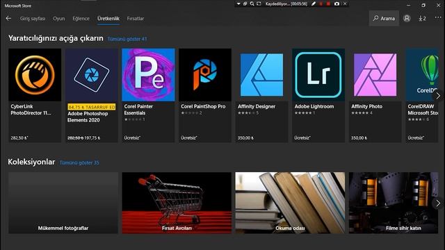
Task: Open CorelDRAW app icon
Action: pos(422,75)
